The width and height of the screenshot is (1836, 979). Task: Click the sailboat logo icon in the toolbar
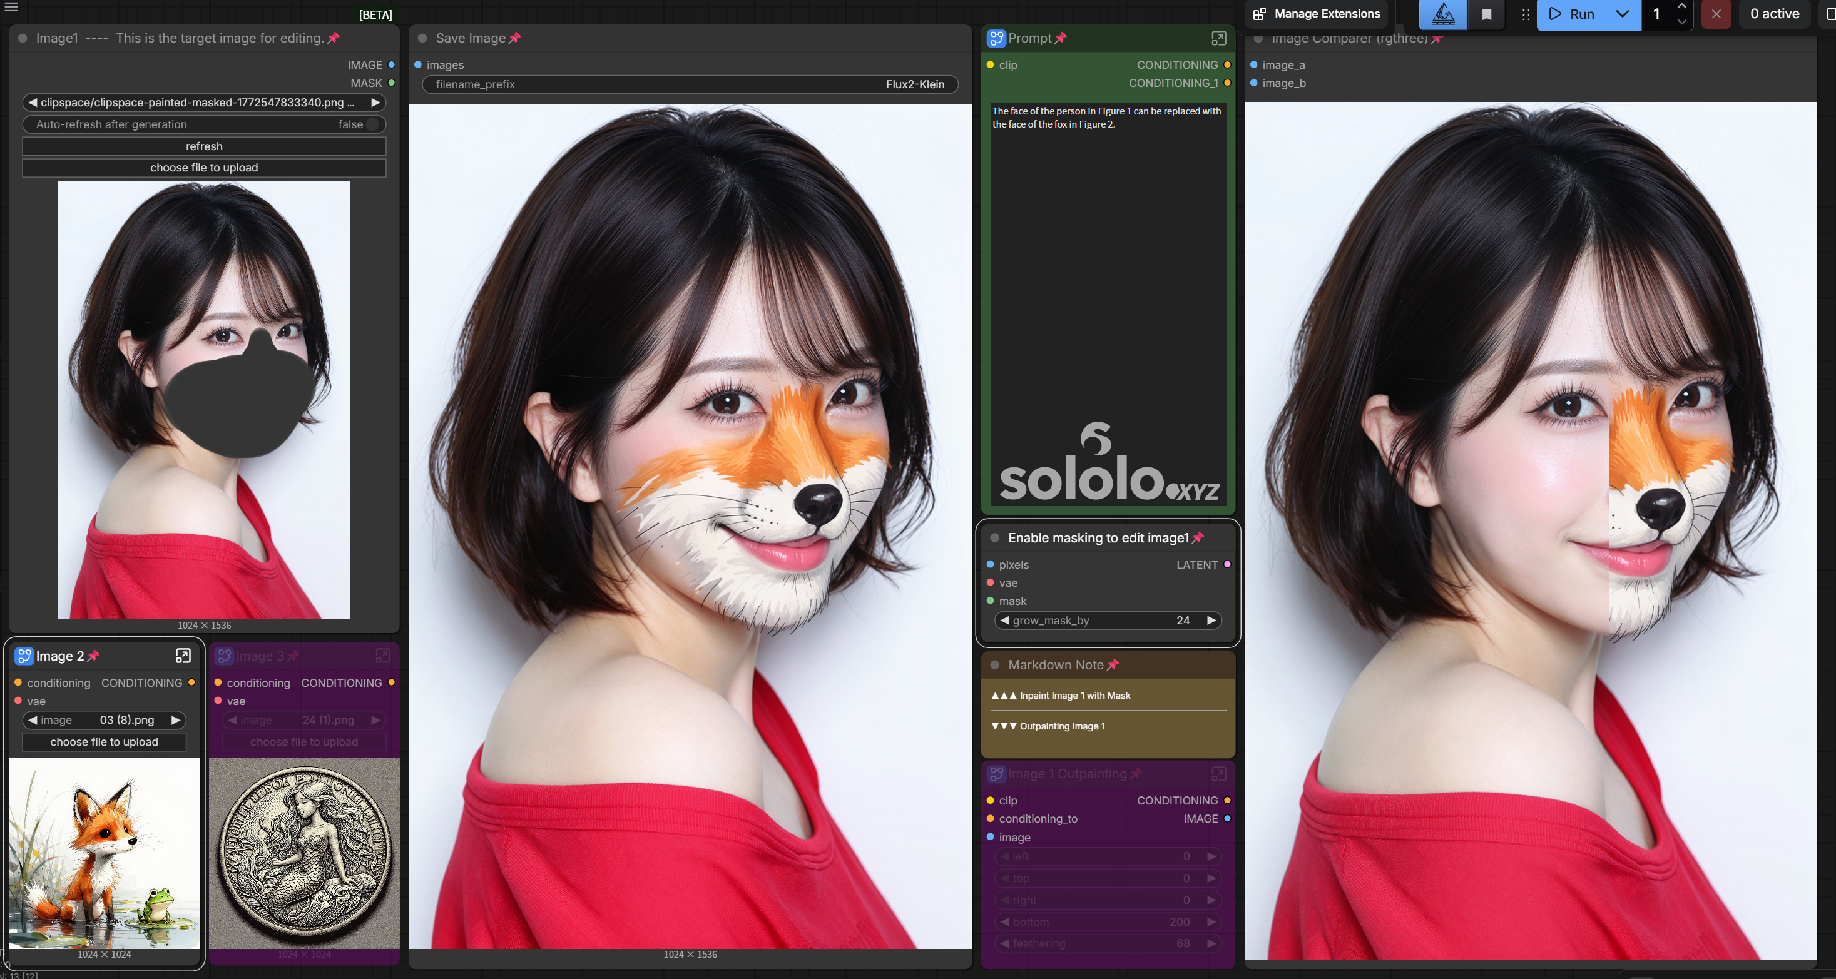click(x=1443, y=14)
